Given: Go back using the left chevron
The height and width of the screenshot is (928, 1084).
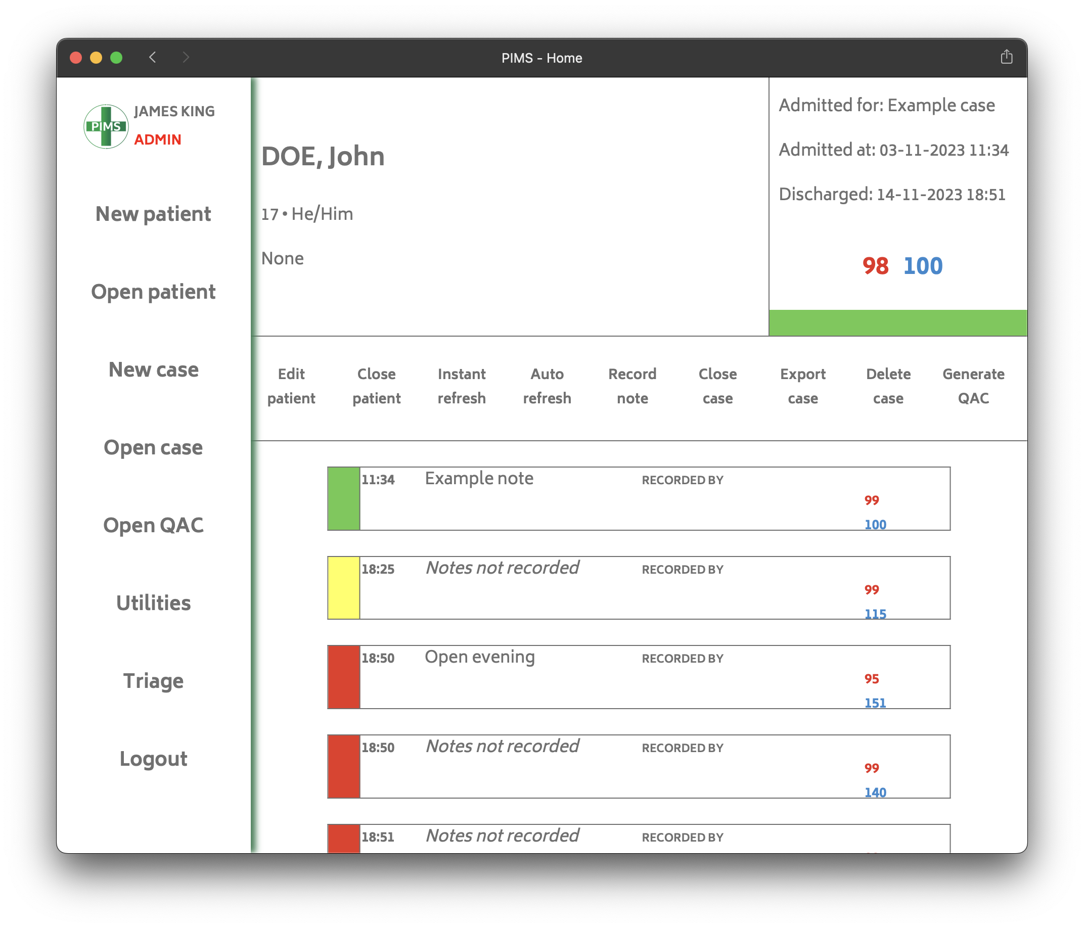Looking at the screenshot, I should [x=153, y=57].
